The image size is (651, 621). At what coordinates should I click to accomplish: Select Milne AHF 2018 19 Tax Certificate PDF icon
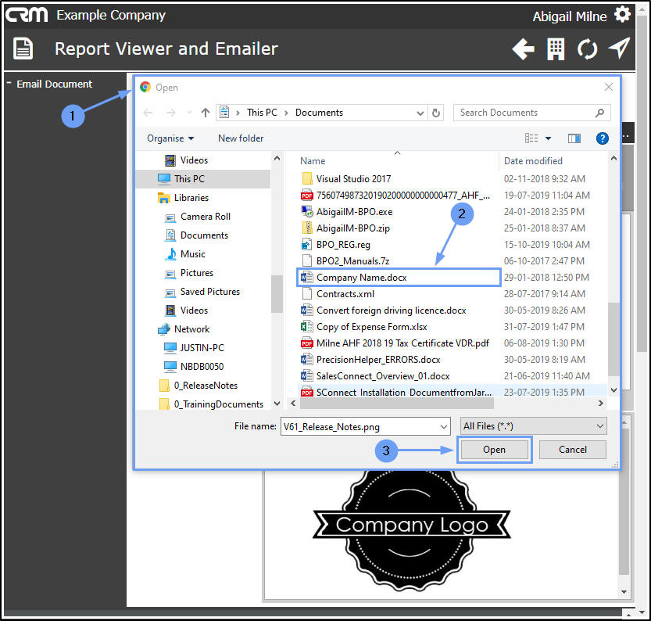pyautogui.click(x=307, y=343)
